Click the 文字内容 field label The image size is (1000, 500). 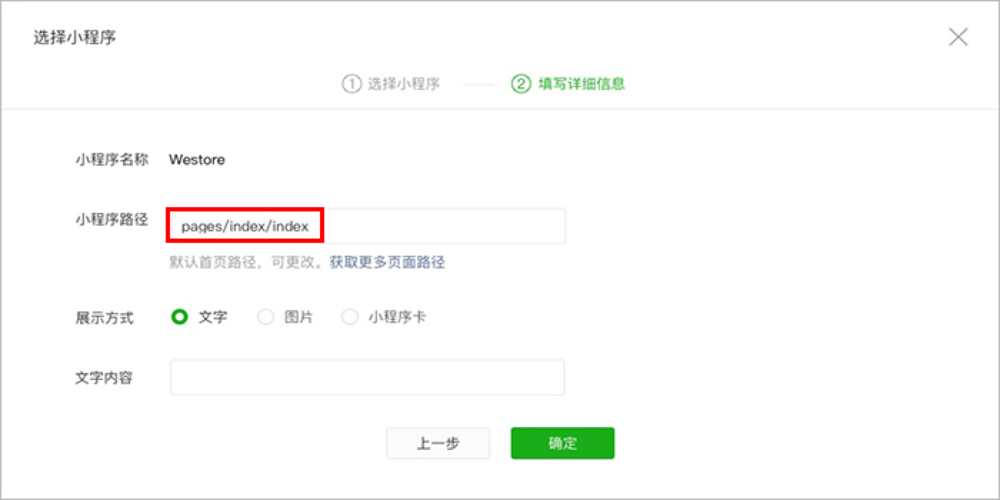click(104, 378)
